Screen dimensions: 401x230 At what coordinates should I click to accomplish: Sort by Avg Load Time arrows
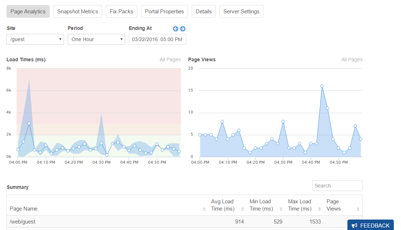(242, 209)
